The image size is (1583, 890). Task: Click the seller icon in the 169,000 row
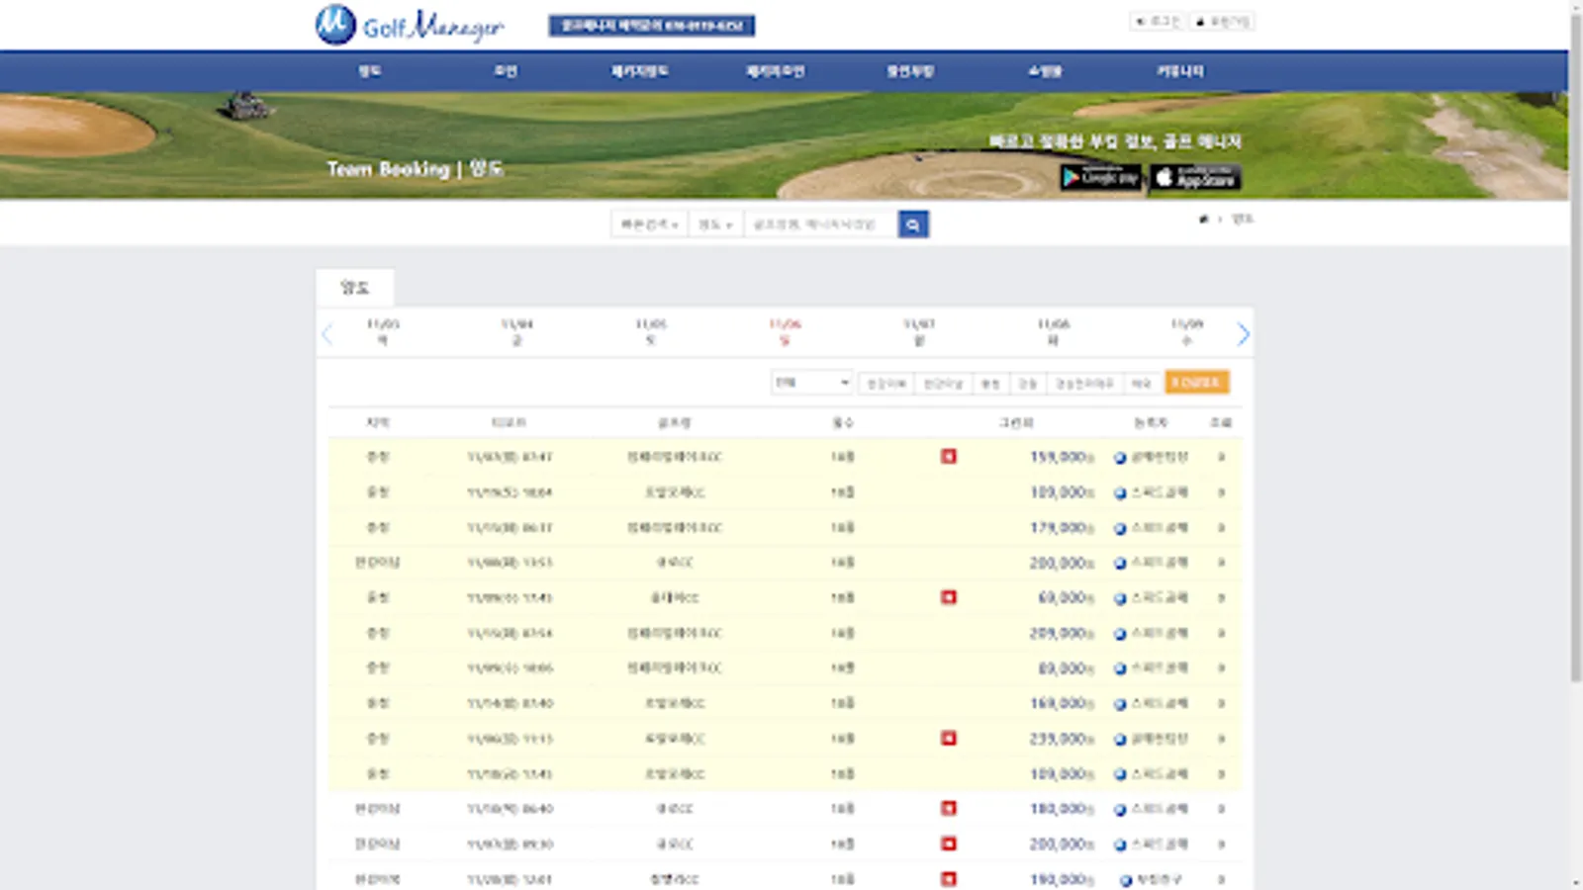point(1120,704)
